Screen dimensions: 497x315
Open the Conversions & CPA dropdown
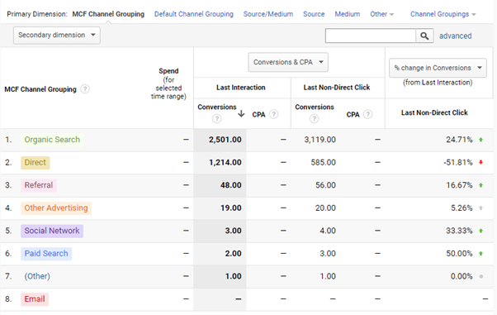(x=288, y=62)
